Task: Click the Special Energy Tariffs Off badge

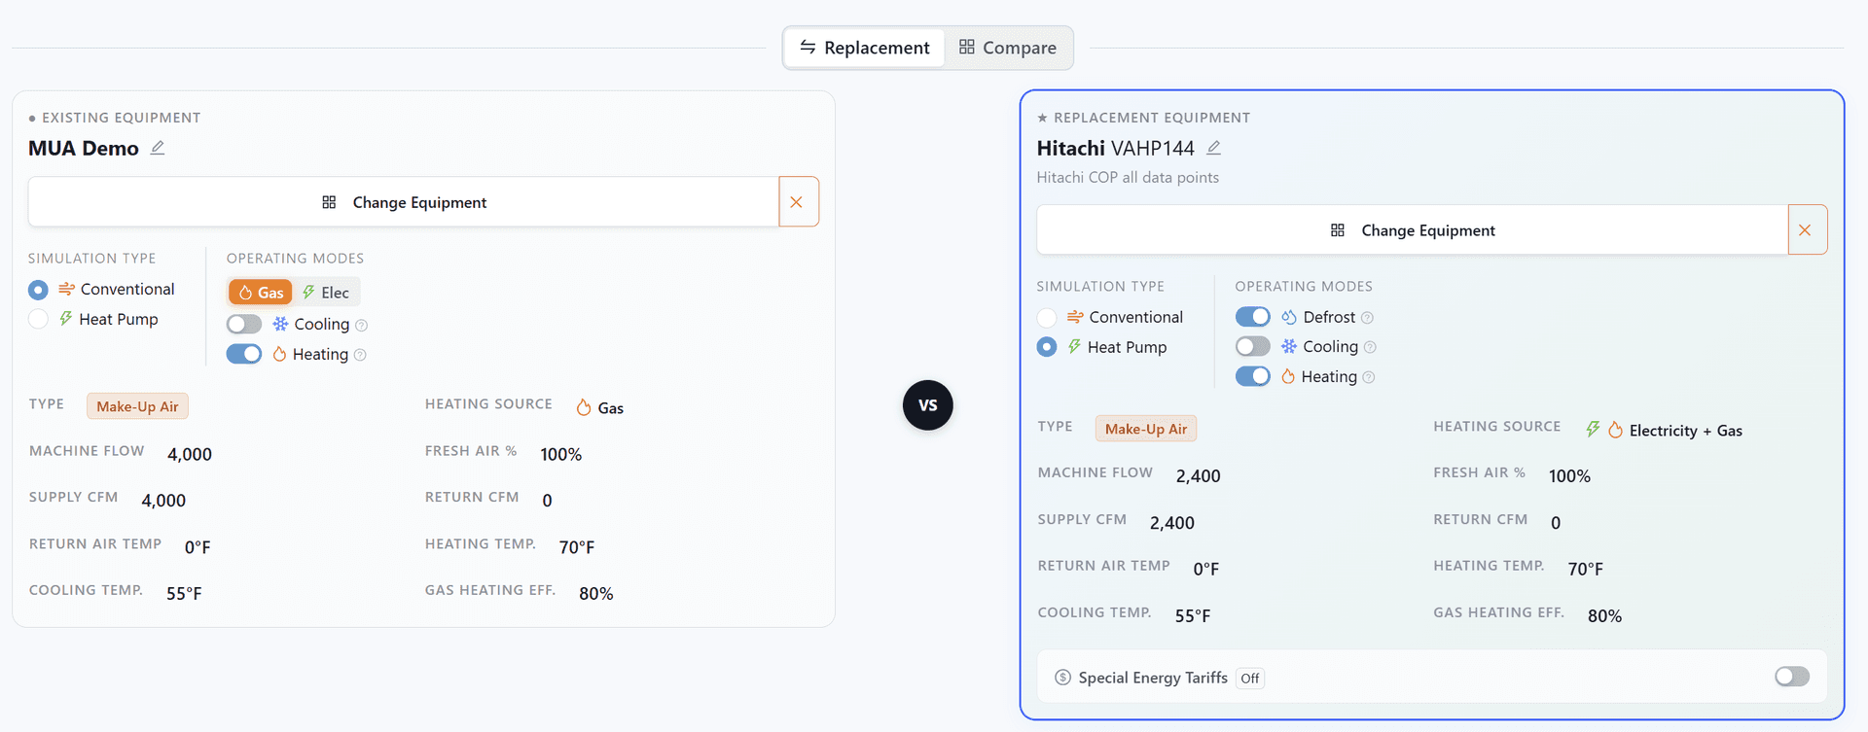Action: coord(1250,679)
